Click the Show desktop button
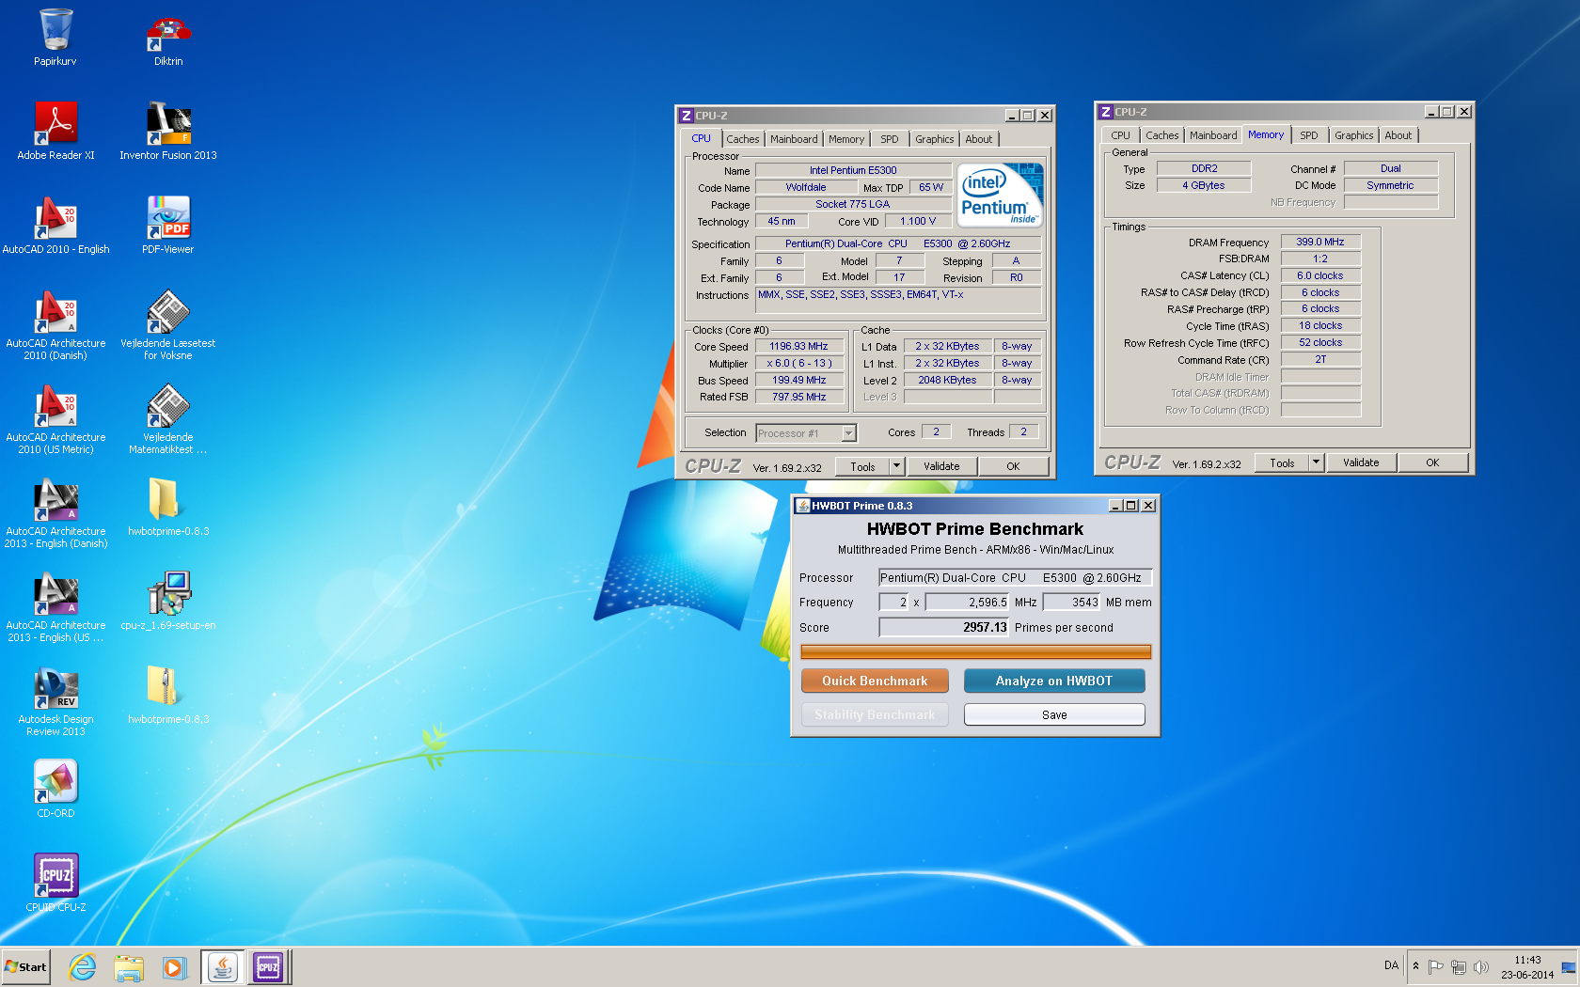The width and height of the screenshot is (1580, 987). click(x=1569, y=967)
